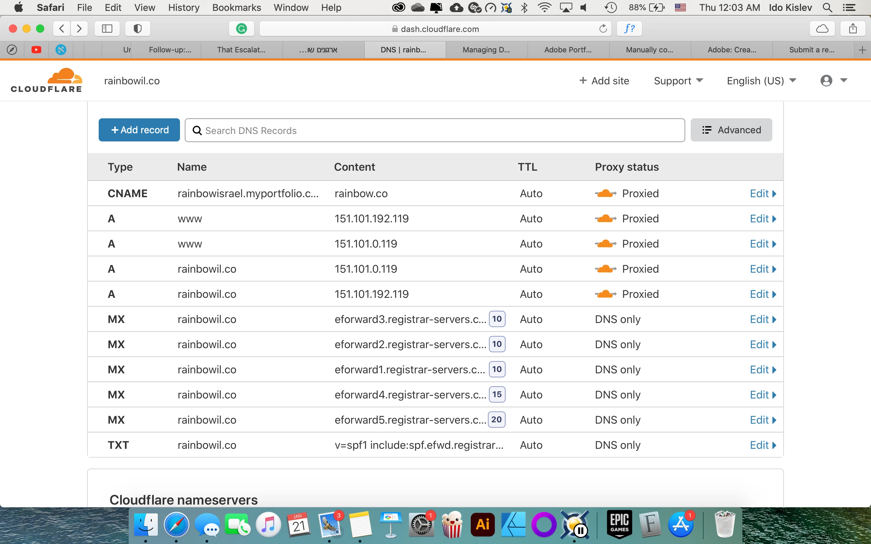Open a new tab with plus icon
This screenshot has height=544, width=871.
click(x=862, y=50)
